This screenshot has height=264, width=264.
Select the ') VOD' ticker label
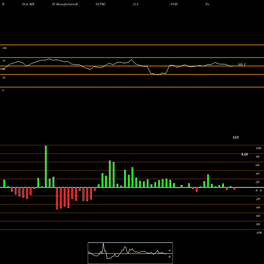point(173,4)
